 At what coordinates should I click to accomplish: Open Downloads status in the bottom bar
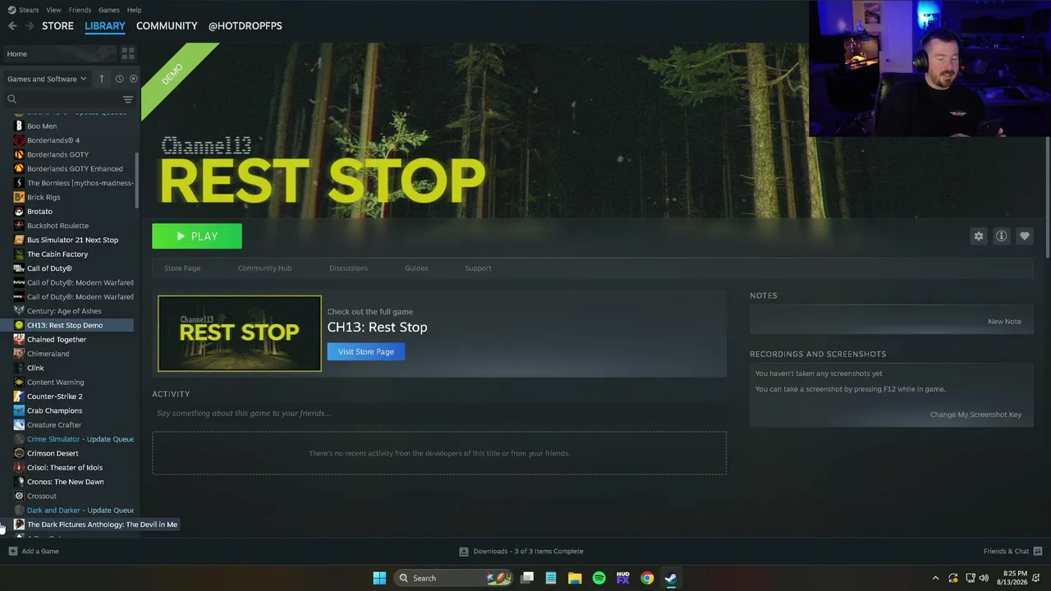pyautogui.click(x=521, y=552)
